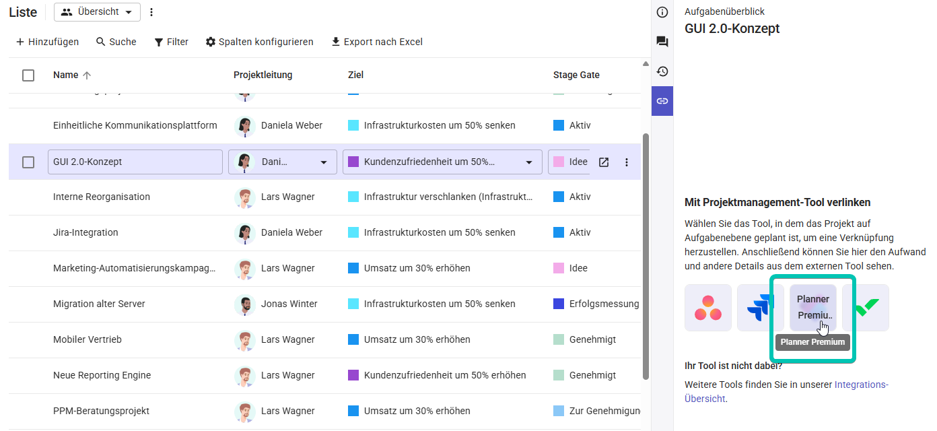This screenshot has height=431, width=937.
Task: Open GUI 2.0-Konzept in external view icon
Action: (x=604, y=162)
